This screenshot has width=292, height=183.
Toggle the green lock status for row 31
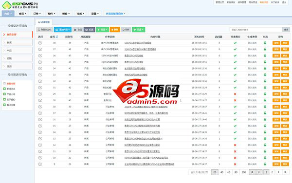[x=265, y=88]
